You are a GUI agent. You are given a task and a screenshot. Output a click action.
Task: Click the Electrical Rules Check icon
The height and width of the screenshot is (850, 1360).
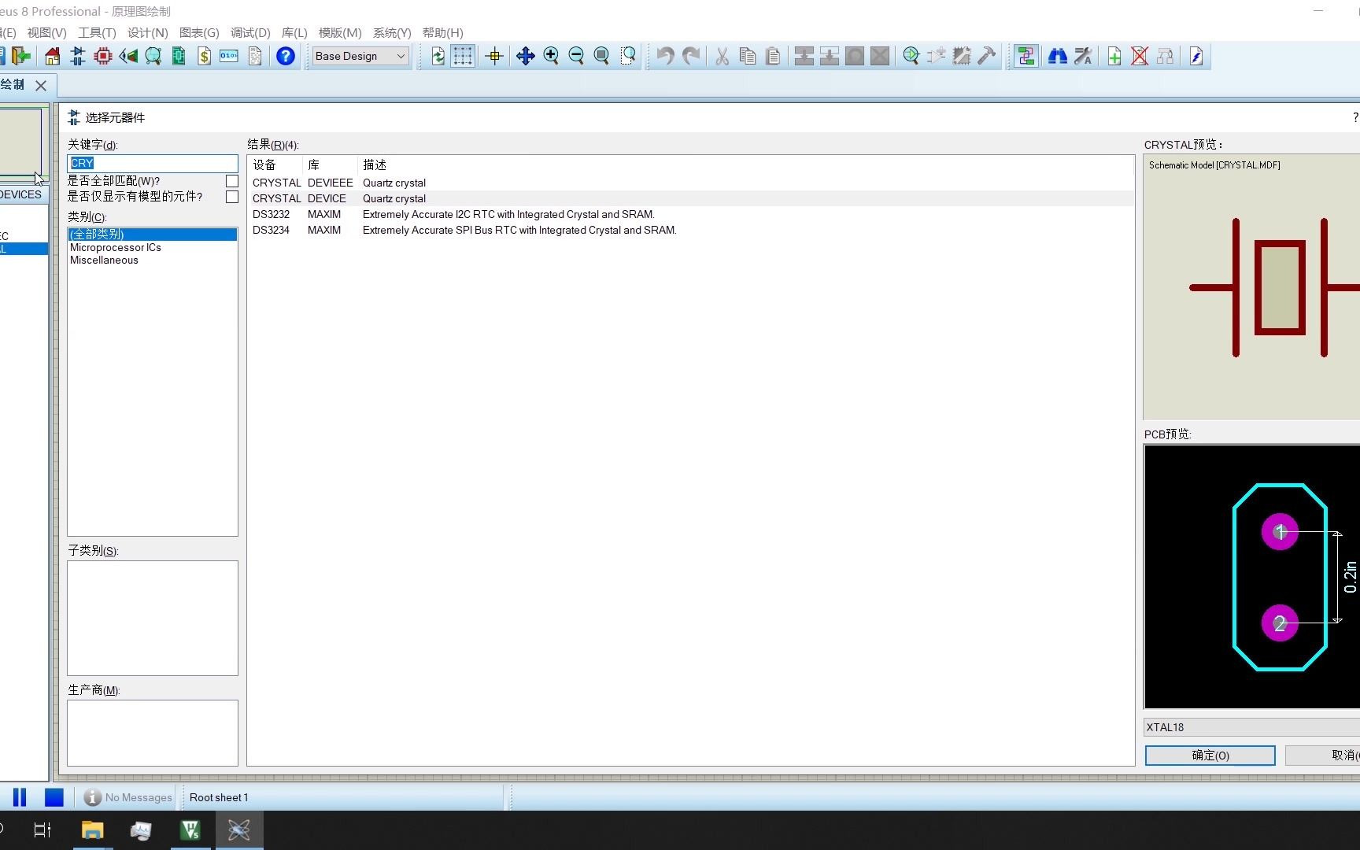pos(1196,56)
